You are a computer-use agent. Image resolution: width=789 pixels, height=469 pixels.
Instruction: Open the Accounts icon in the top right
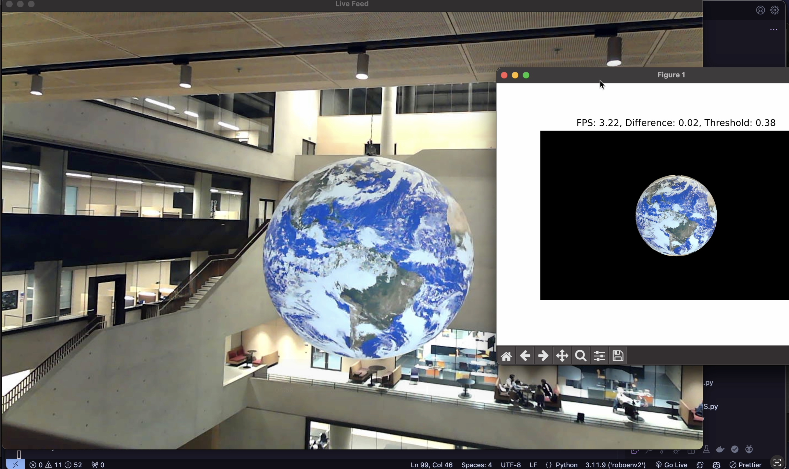click(x=760, y=10)
